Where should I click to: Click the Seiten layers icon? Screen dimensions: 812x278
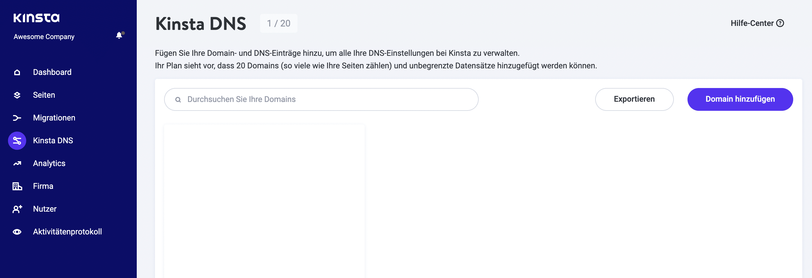(x=17, y=95)
